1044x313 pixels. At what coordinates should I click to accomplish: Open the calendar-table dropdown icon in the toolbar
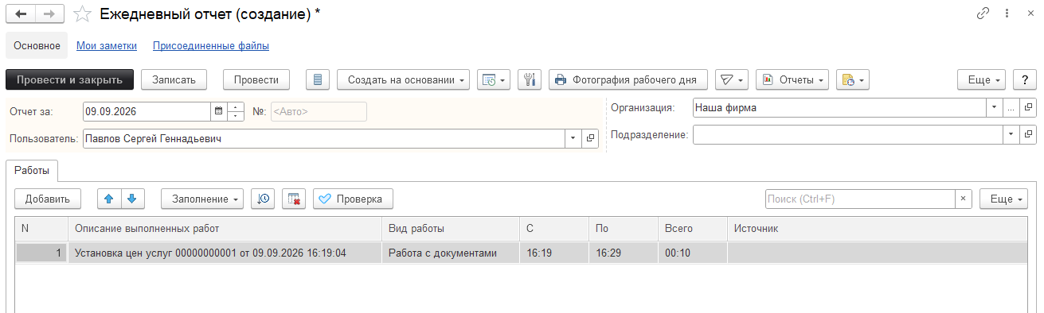494,79
